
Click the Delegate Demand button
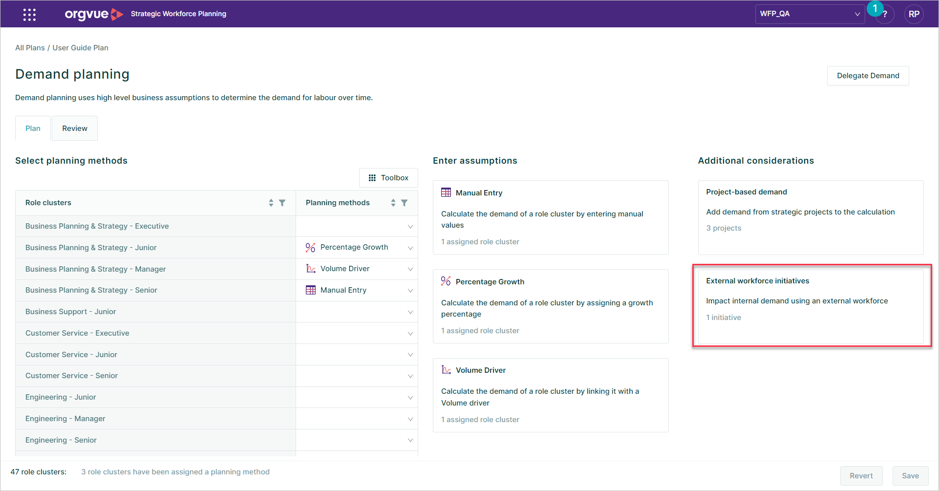[x=868, y=76]
